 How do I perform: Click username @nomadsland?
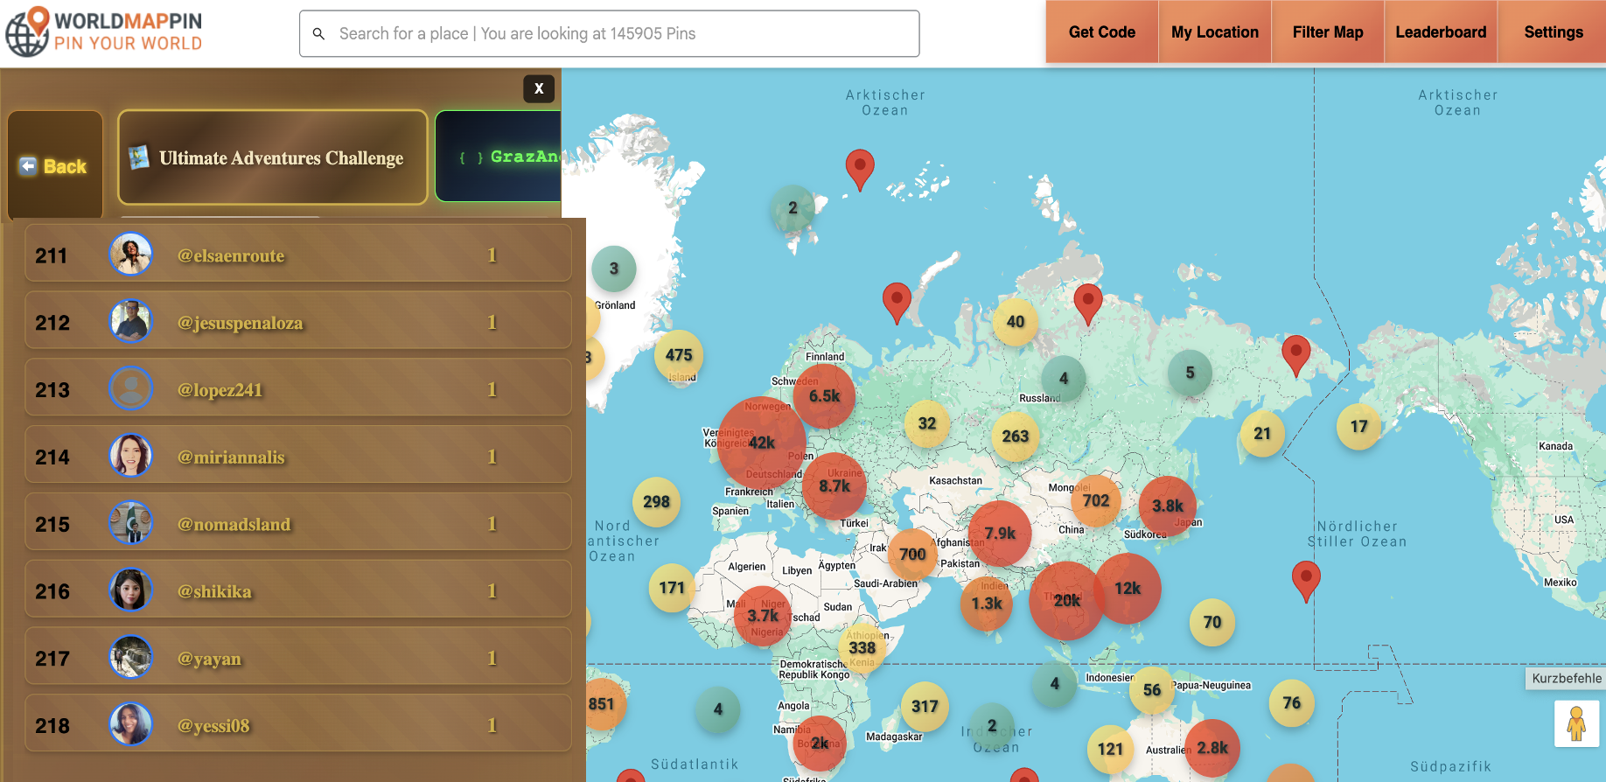tap(234, 525)
